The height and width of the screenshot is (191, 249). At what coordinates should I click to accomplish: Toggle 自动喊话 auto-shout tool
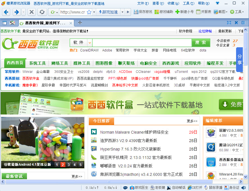click(x=176, y=188)
